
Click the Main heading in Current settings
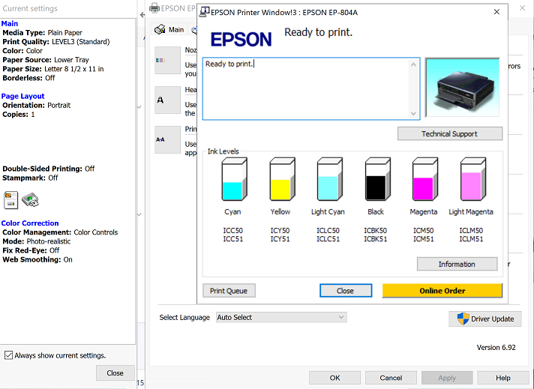click(10, 23)
